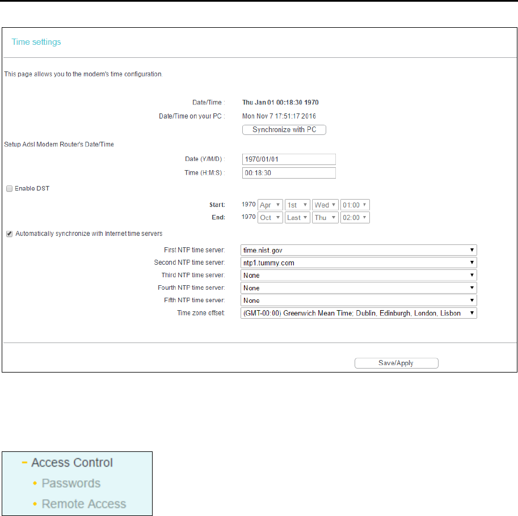The width and height of the screenshot is (518, 516).
Task: Open the DST End hour dropdown (02:00)
Action: tap(355, 218)
